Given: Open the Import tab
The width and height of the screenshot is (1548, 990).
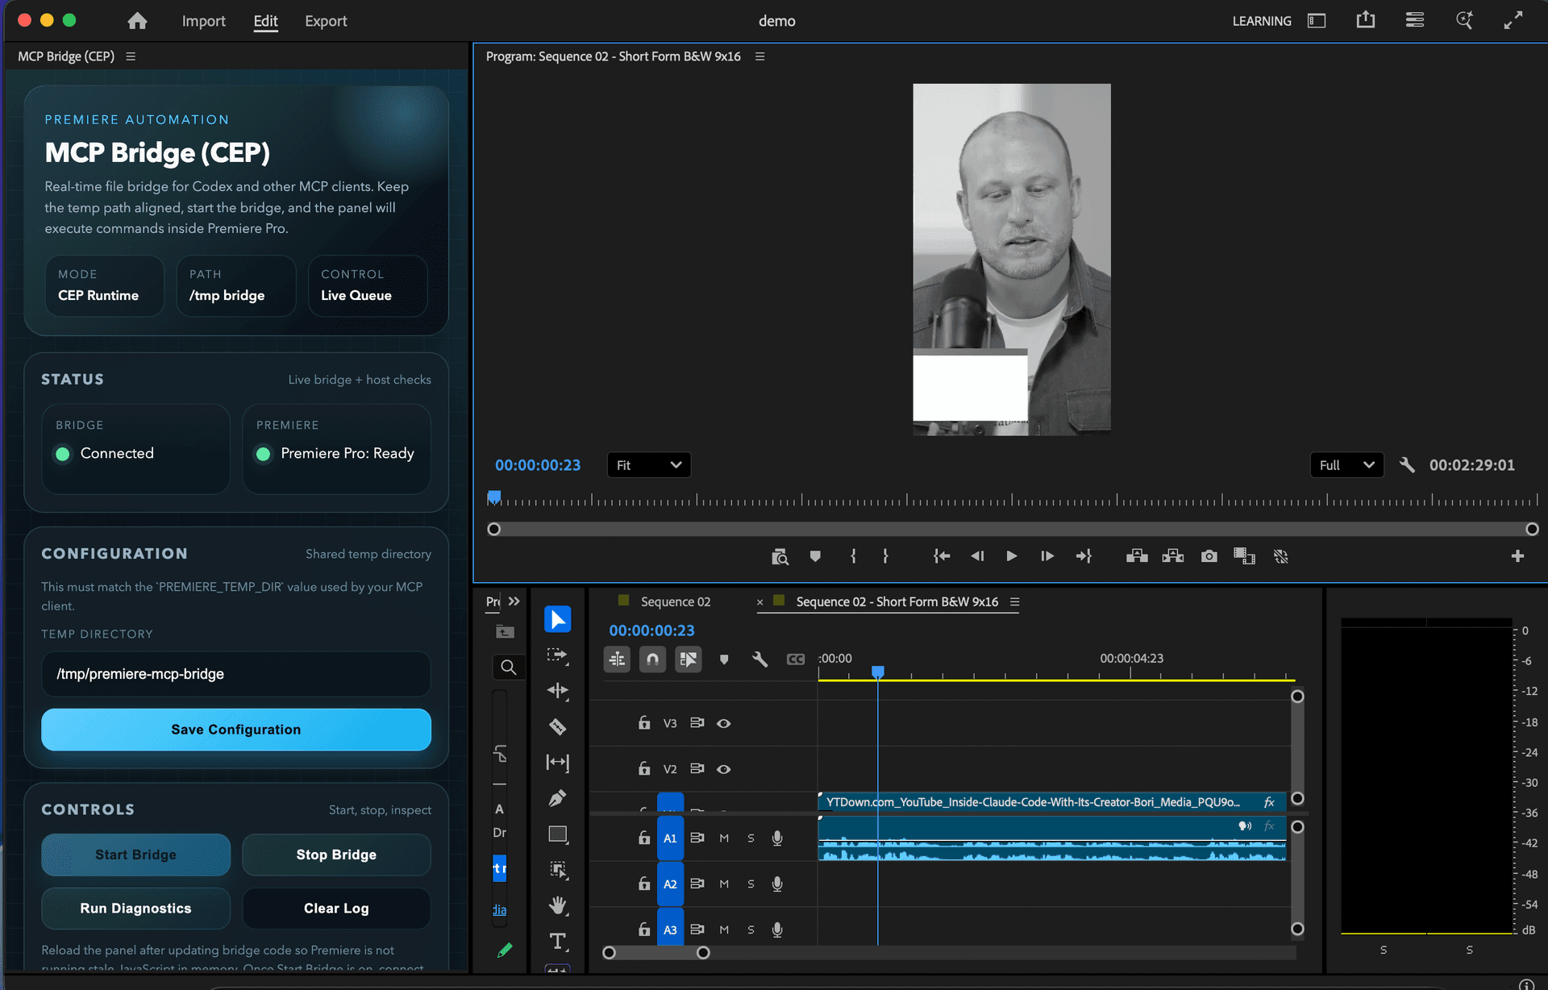Looking at the screenshot, I should coord(203,21).
